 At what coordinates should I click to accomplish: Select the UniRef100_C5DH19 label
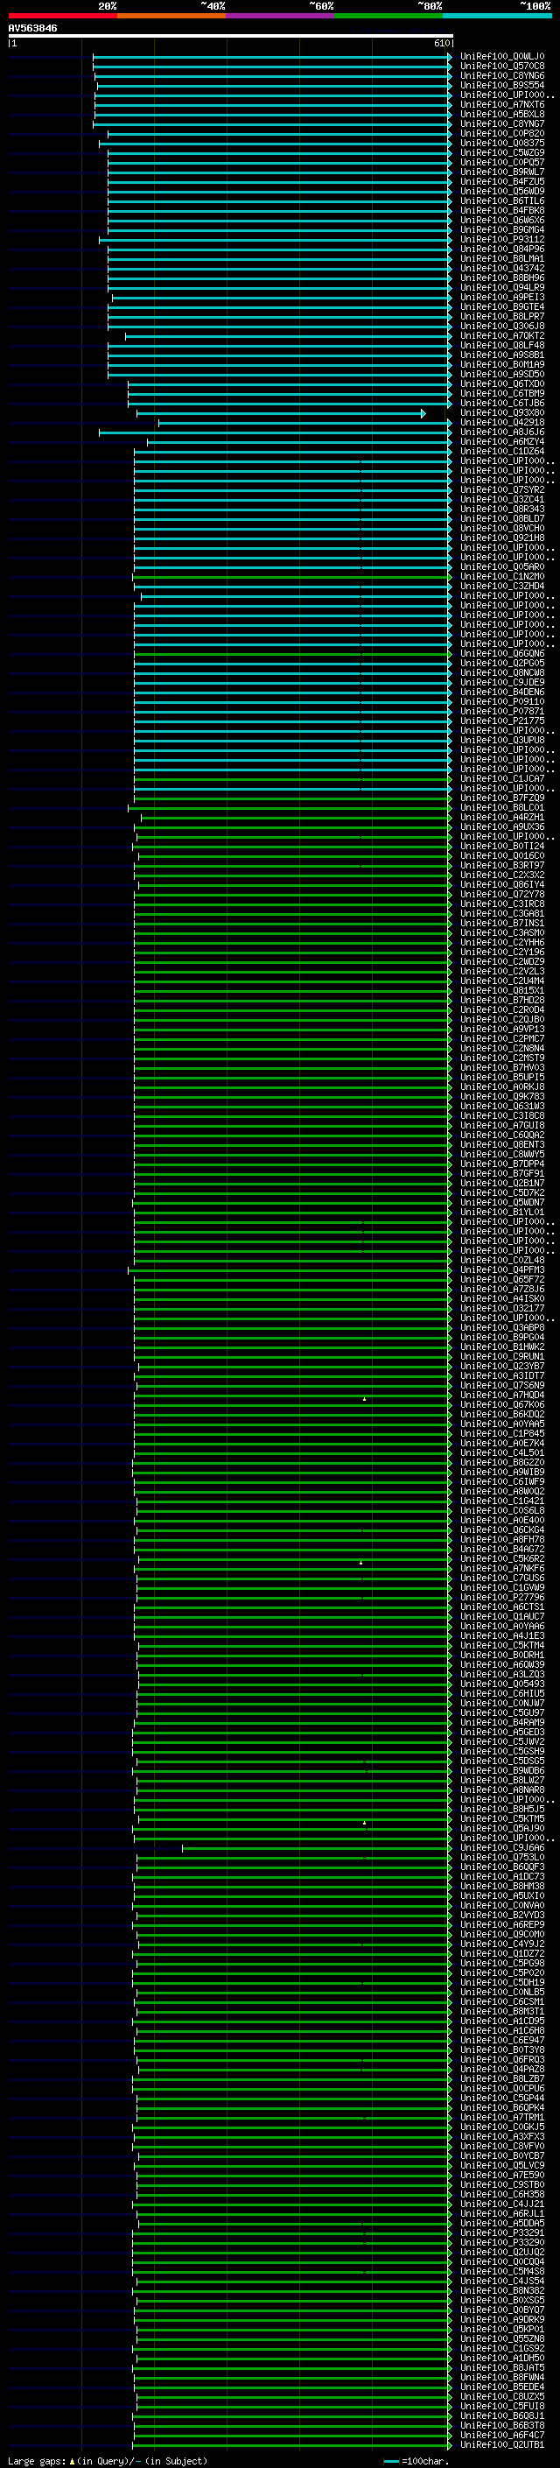[501, 1982]
